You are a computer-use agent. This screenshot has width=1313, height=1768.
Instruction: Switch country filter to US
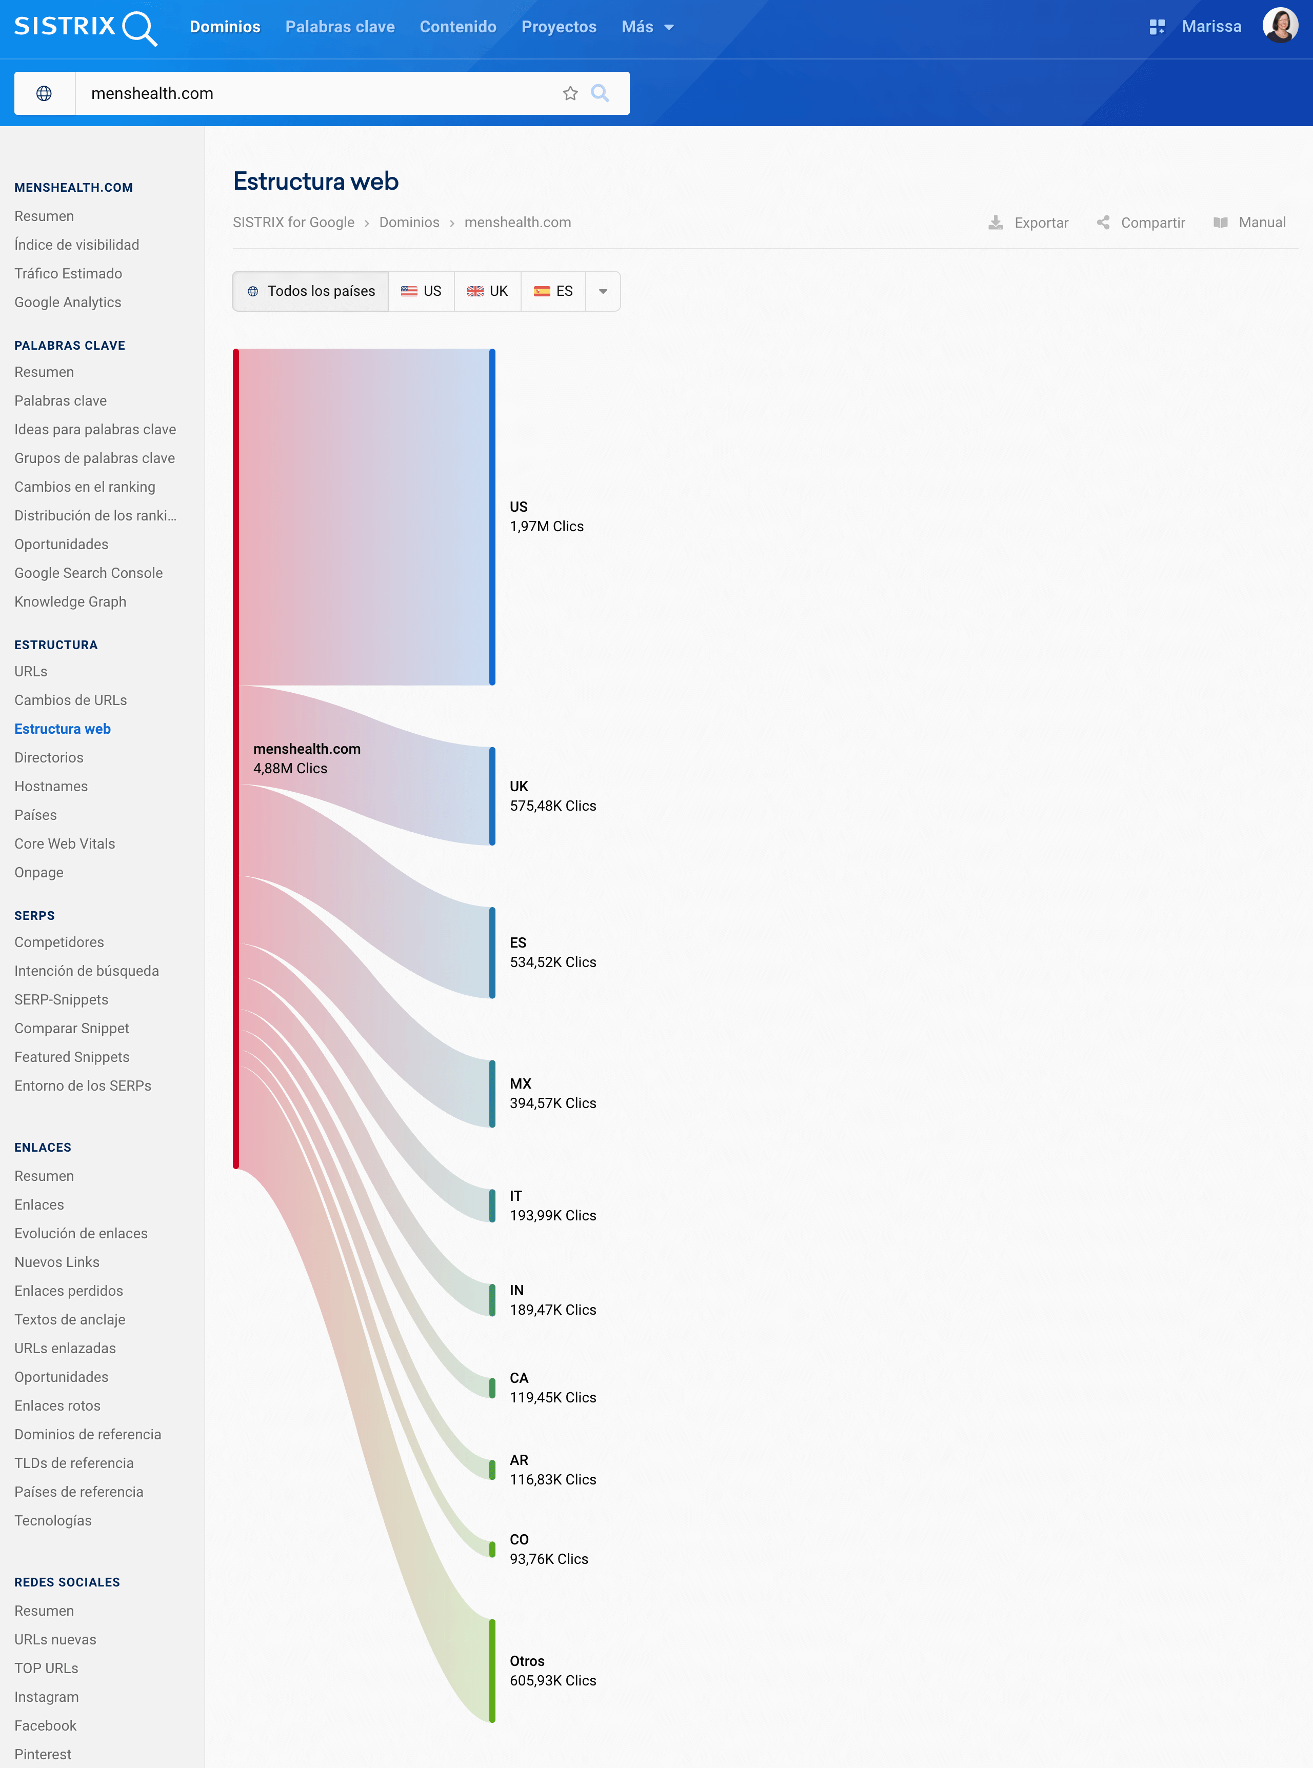(421, 292)
